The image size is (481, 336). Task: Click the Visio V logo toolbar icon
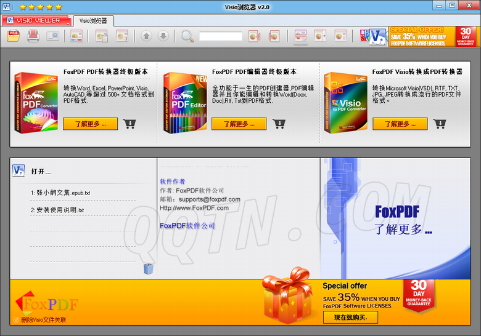[377, 37]
